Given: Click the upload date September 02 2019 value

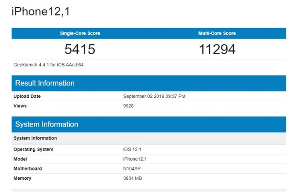Looking at the screenshot, I should click(154, 96).
